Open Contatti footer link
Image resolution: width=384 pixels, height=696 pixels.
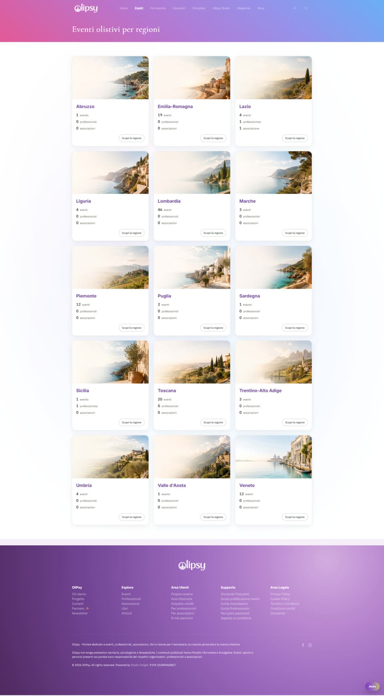[x=78, y=604]
